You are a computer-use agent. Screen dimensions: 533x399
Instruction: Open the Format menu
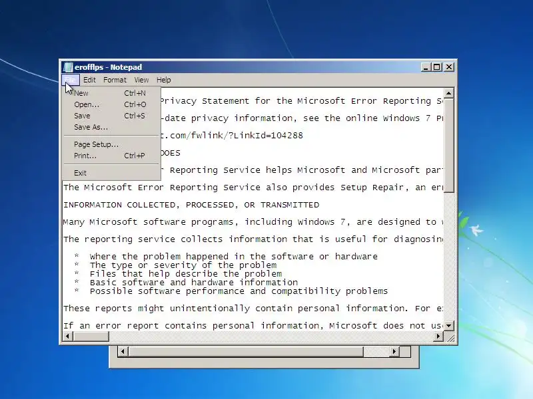pyautogui.click(x=115, y=80)
